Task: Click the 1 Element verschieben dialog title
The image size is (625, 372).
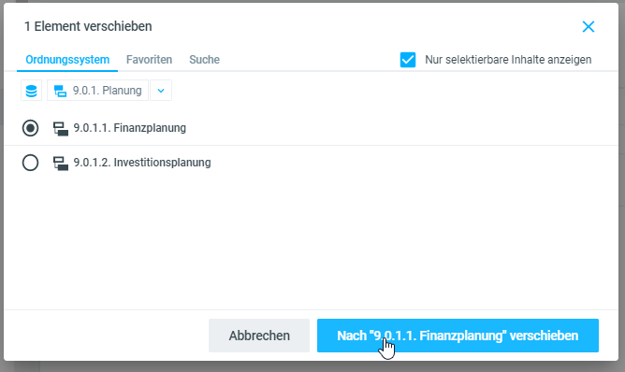Action: click(88, 26)
